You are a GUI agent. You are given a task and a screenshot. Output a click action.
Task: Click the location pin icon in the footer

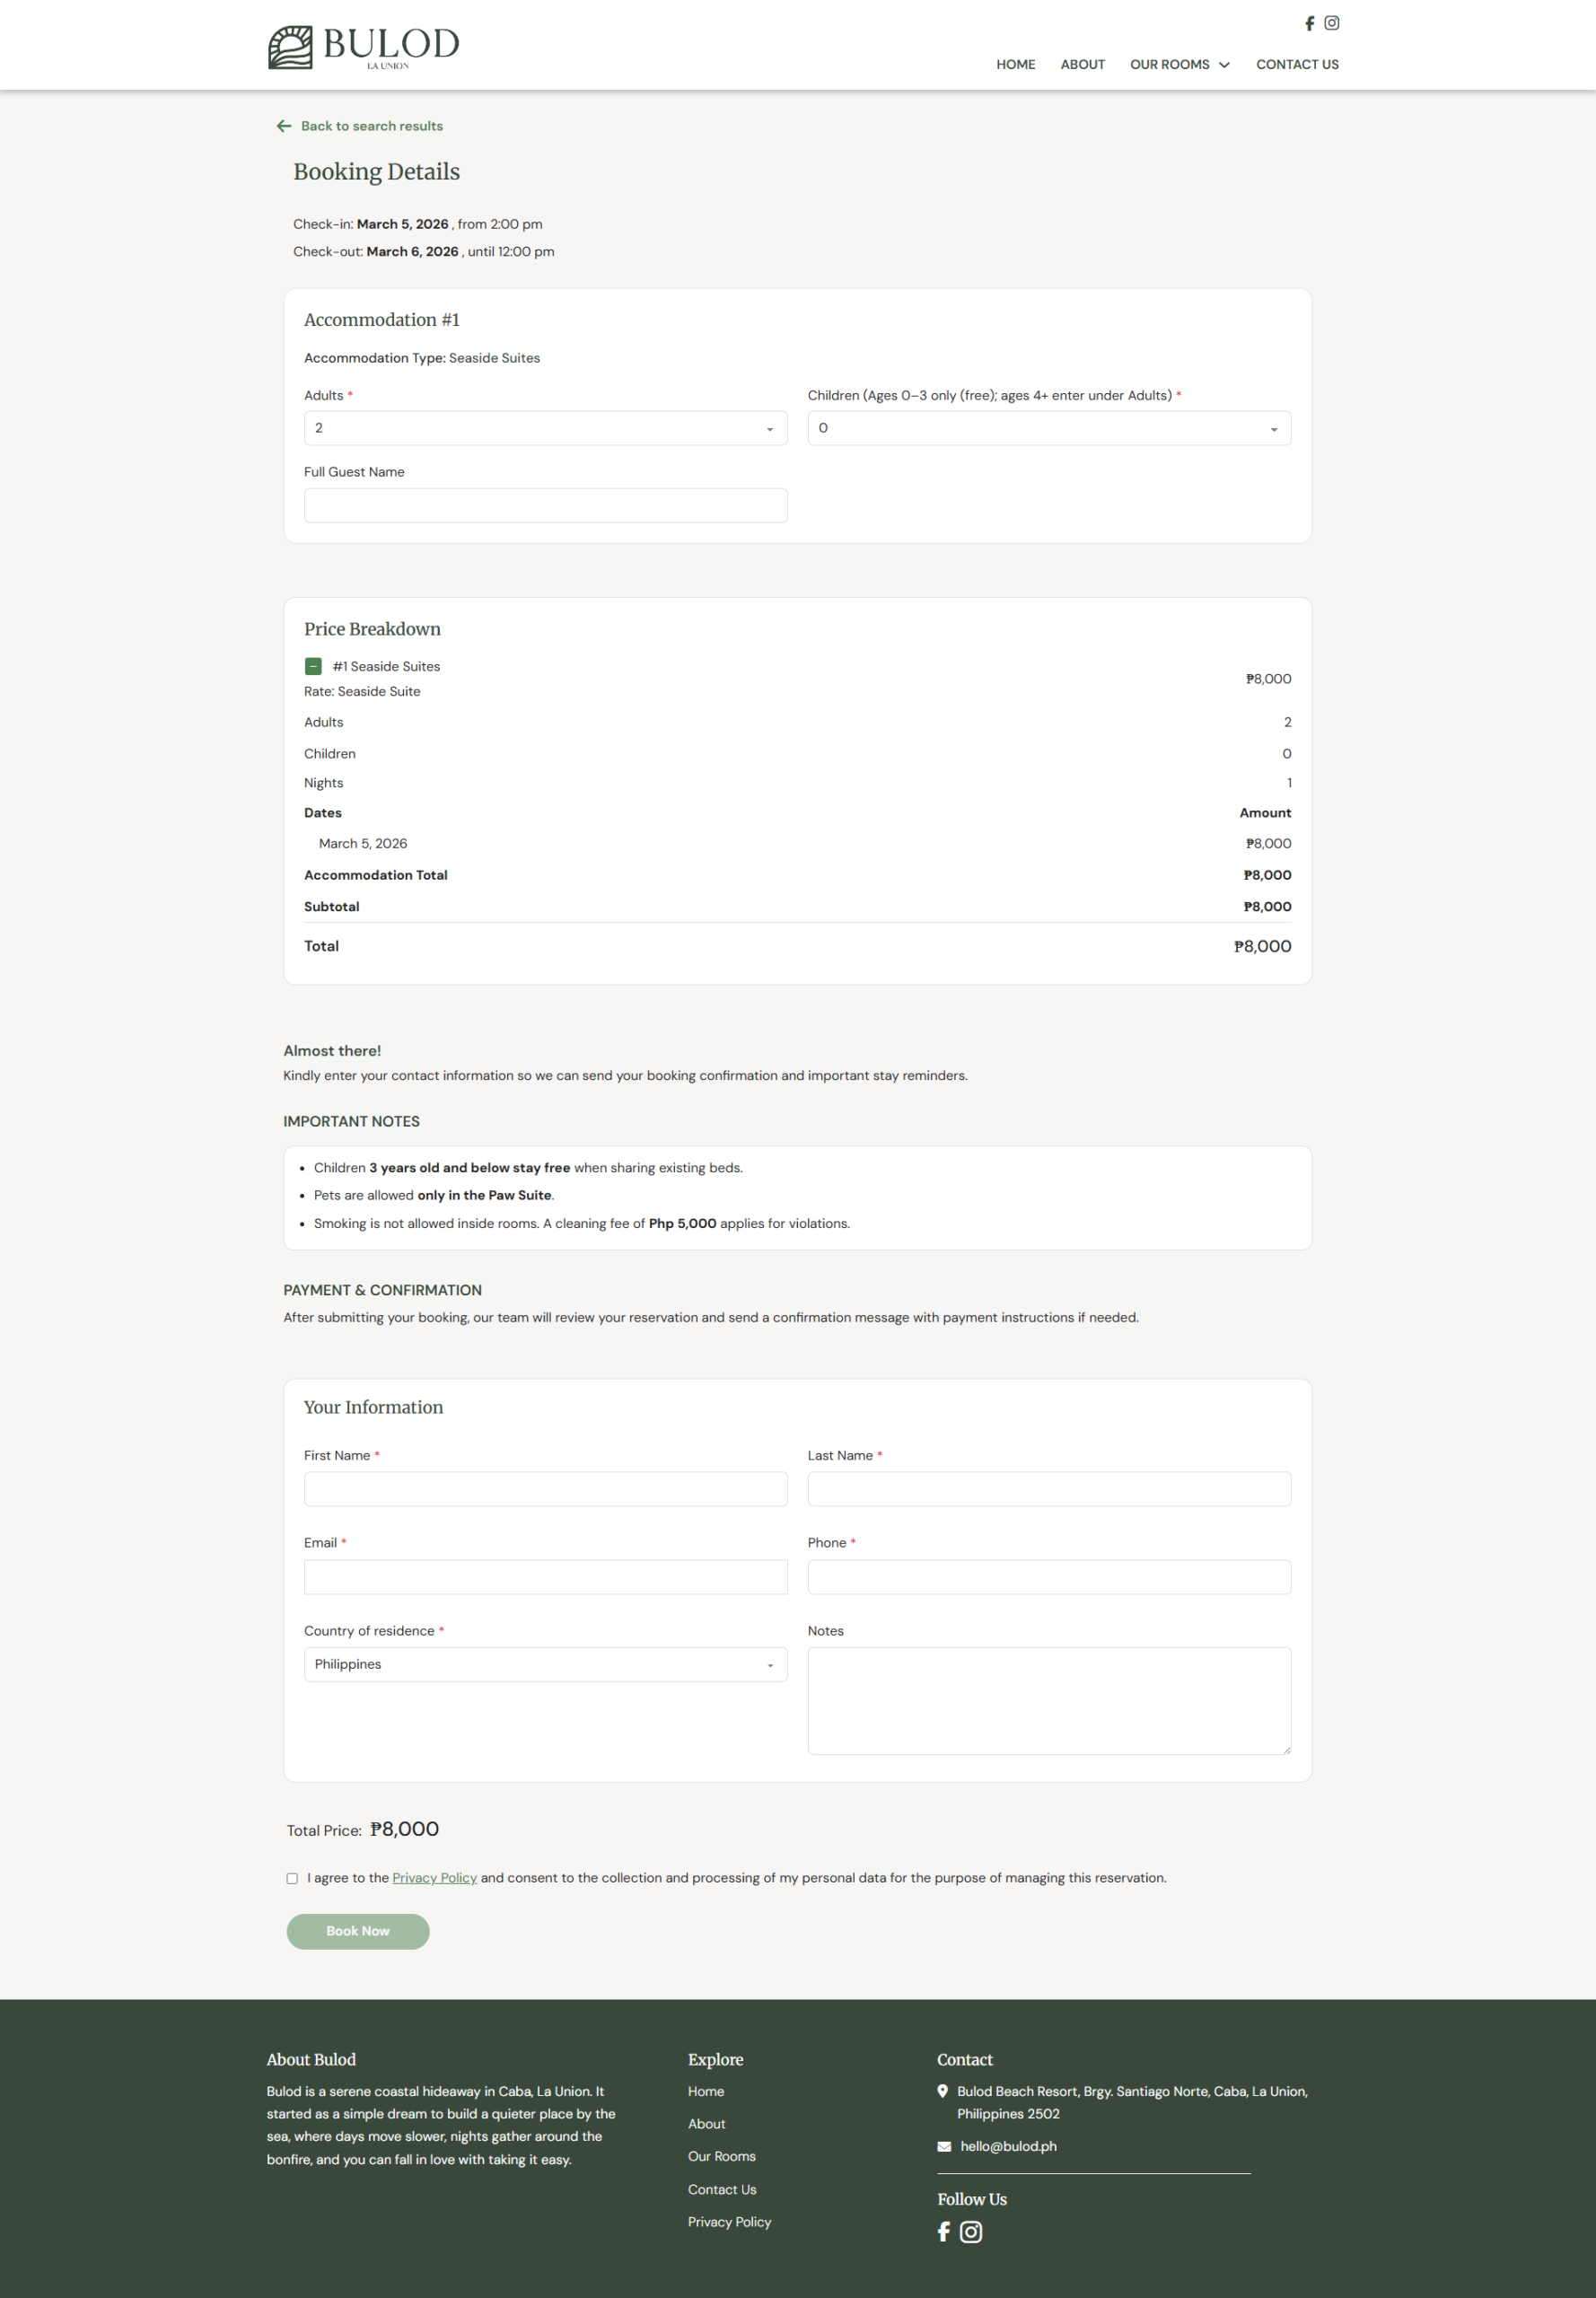pos(942,2091)
